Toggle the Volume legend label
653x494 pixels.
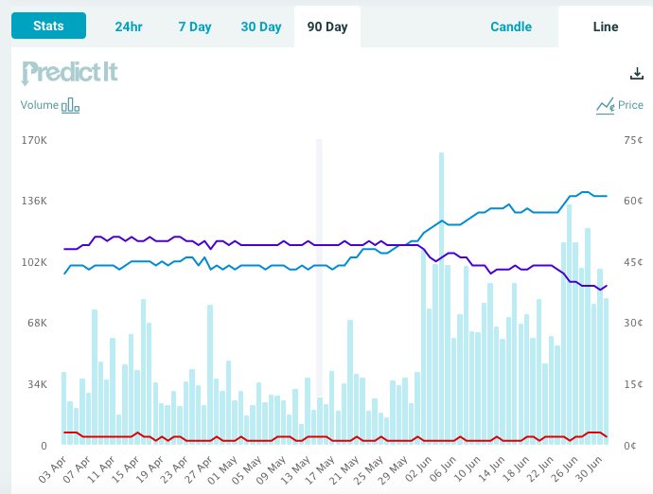click(x=40, y=106)
